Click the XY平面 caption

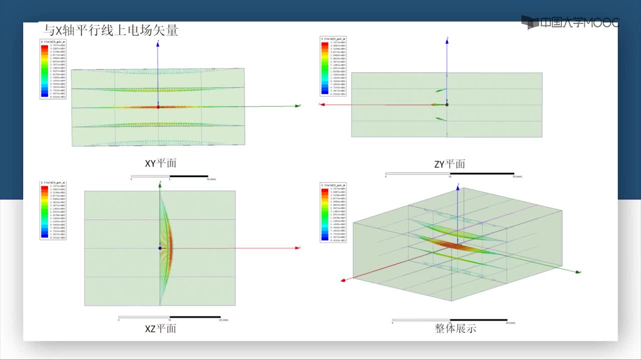[x=160, y=163]
